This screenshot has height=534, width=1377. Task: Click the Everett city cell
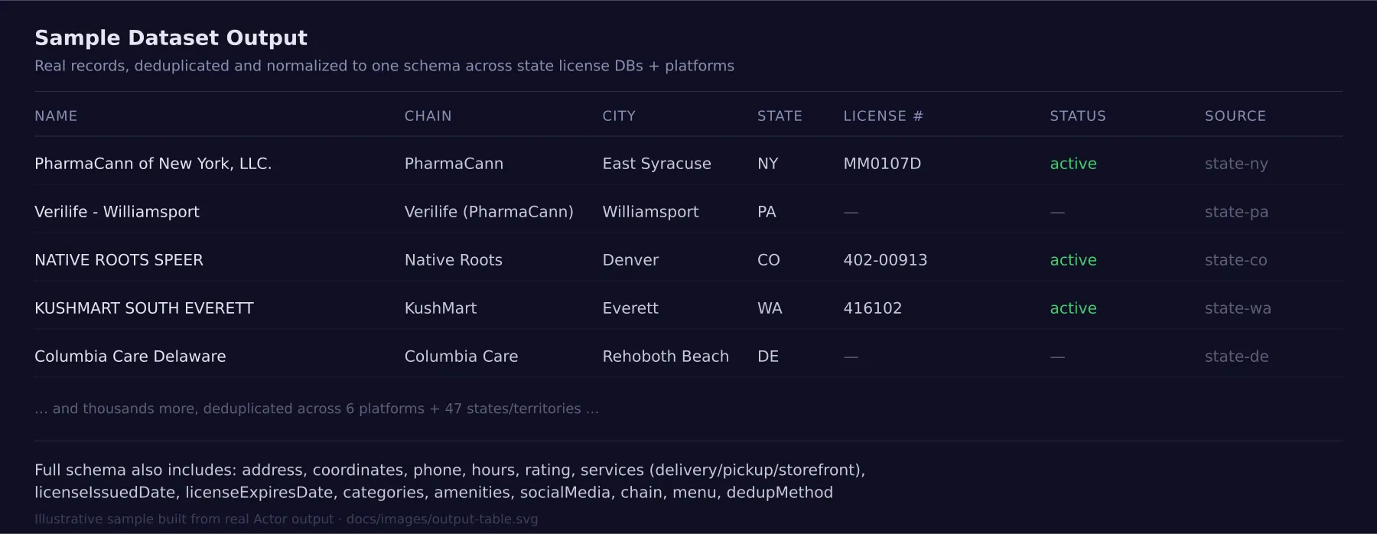click(x=630, y=308)
